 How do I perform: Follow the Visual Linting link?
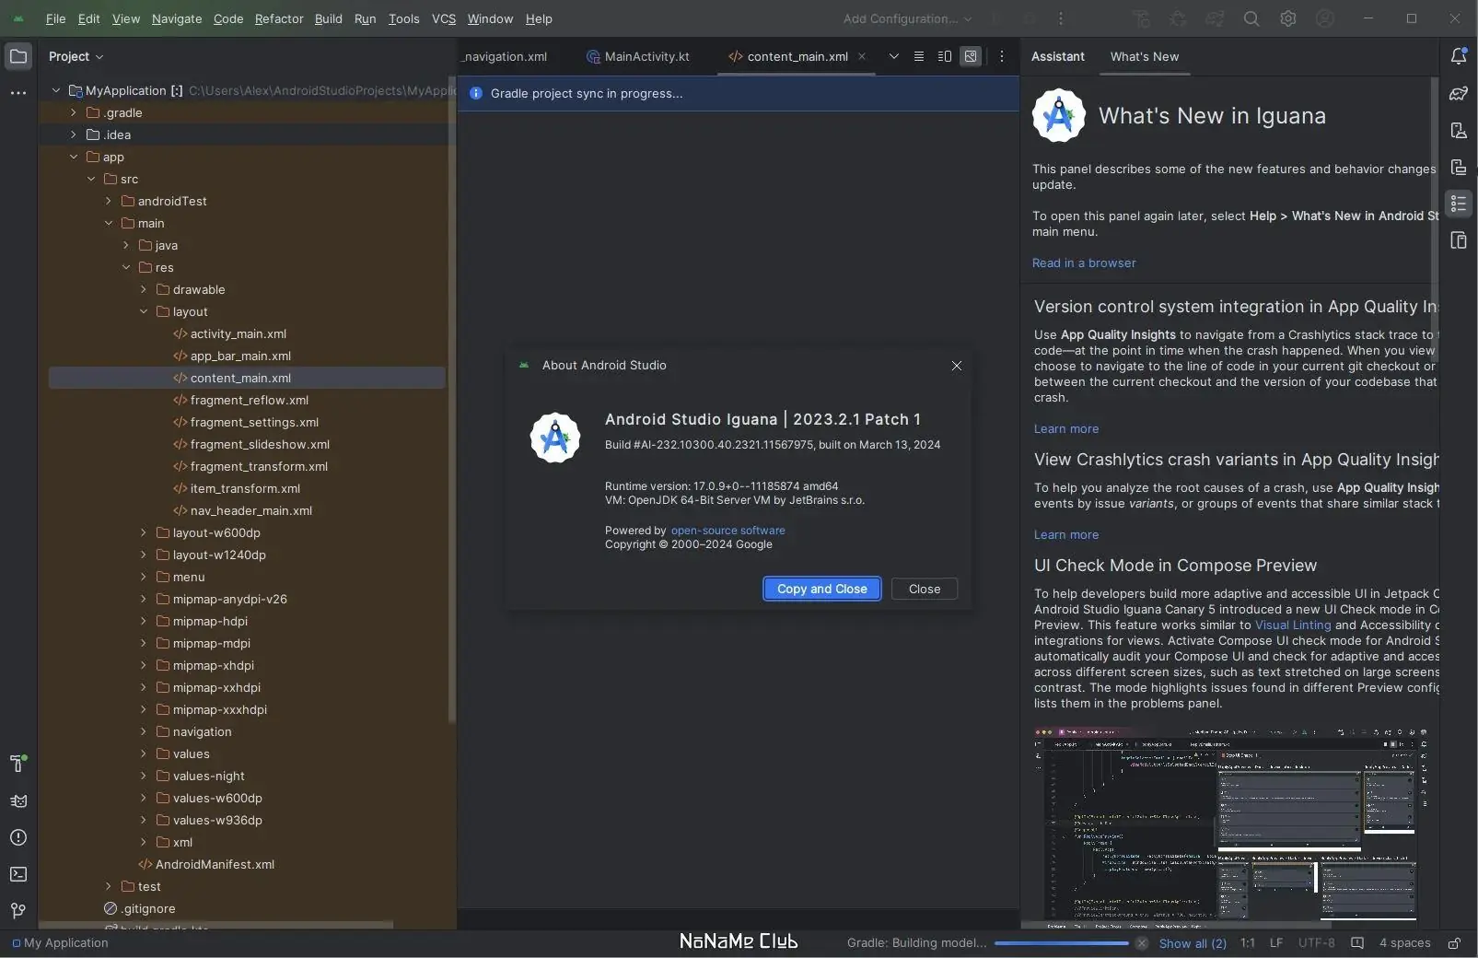tap(1293, 625)
